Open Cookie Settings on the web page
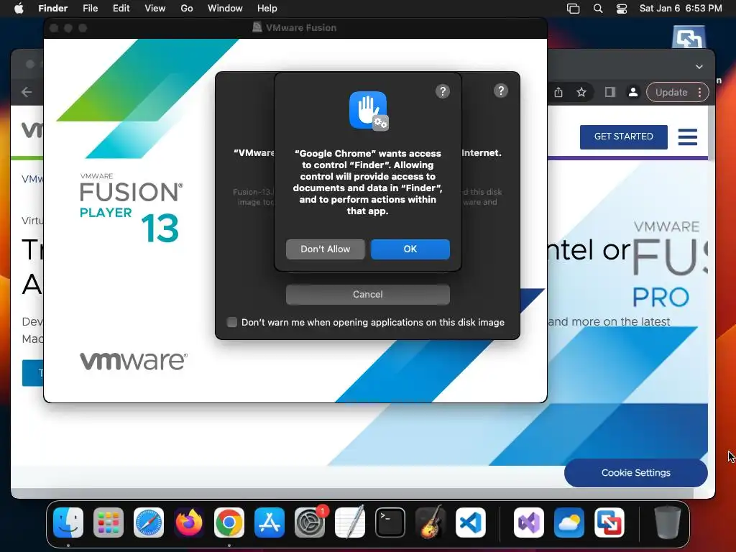Image resolution: width=736 pixels, height=552 pixels. click(635, 473)
